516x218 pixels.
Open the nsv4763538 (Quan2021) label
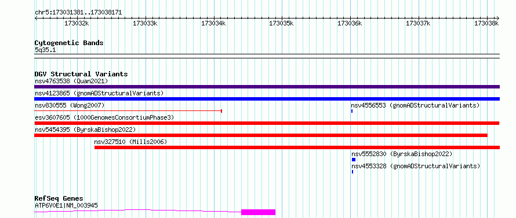pos(71,81)
